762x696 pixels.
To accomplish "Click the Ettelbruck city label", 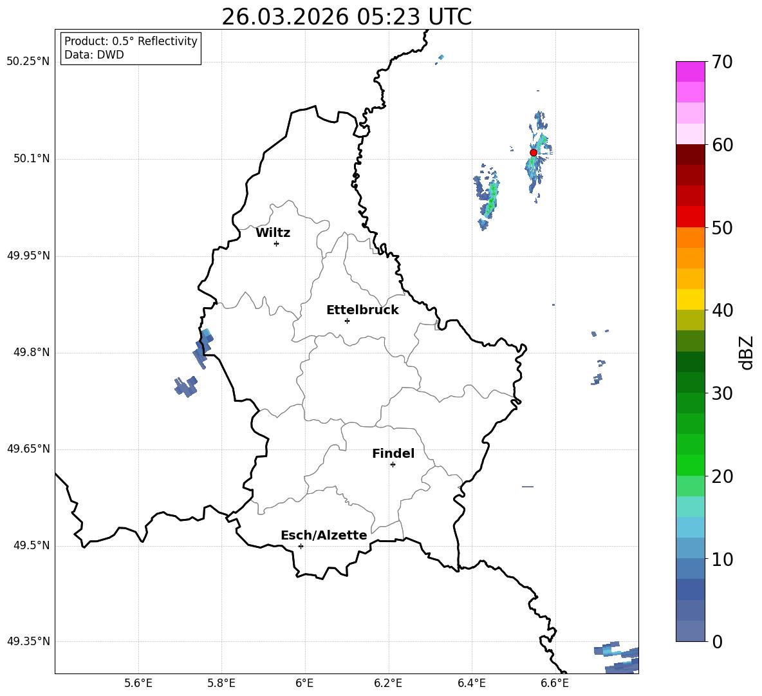I will 362,310.
